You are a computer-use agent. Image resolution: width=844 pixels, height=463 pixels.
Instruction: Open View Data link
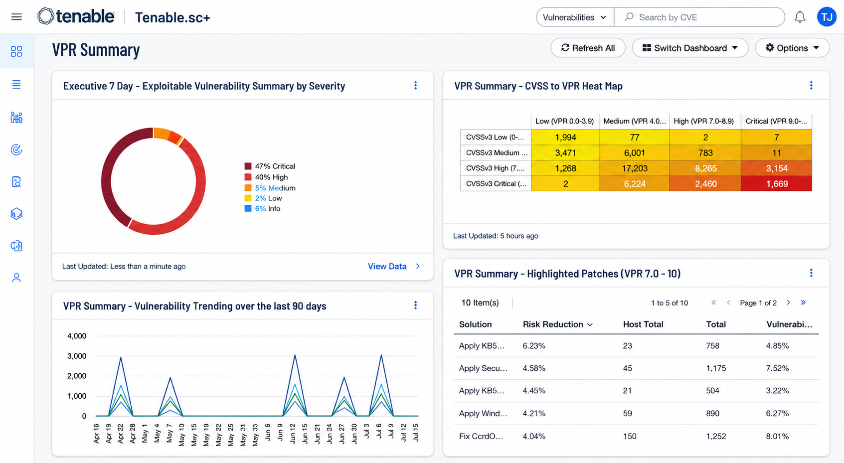pyautogui.click(x=394, y=267)
